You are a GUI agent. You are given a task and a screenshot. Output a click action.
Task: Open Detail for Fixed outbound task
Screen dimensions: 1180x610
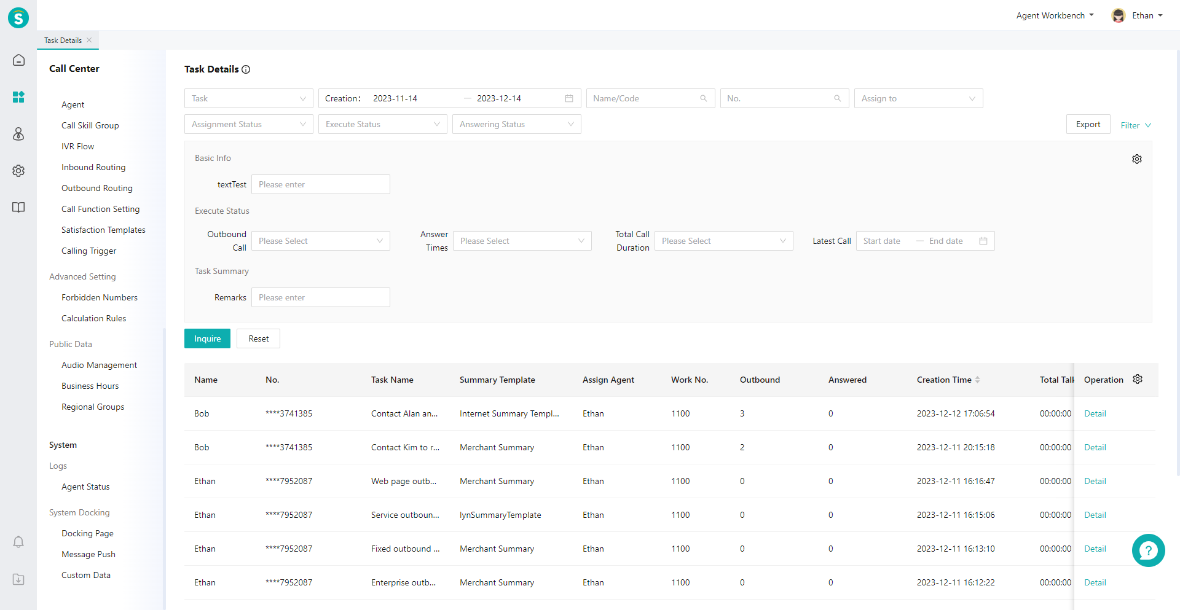tap(1095, 549)
